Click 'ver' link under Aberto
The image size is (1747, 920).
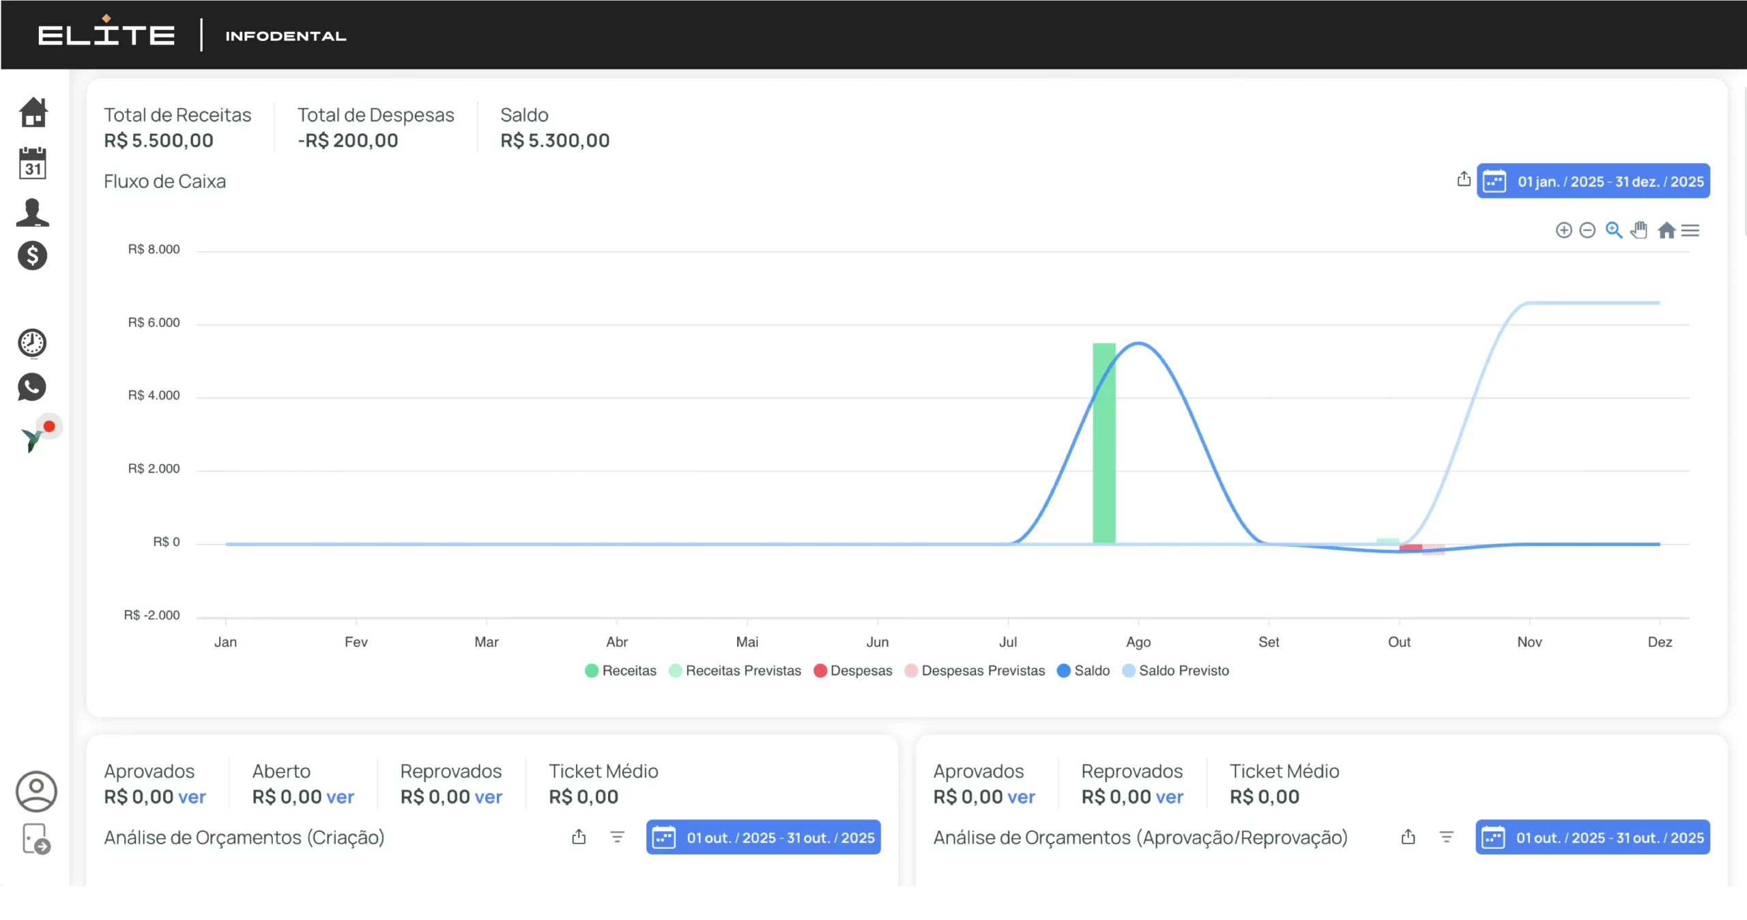pos(340,797)
